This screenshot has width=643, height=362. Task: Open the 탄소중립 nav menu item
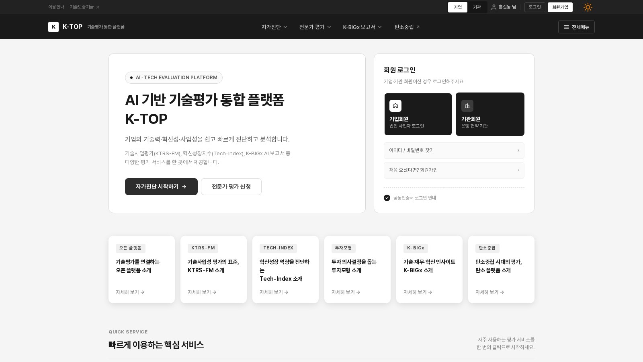pos(407,27)
